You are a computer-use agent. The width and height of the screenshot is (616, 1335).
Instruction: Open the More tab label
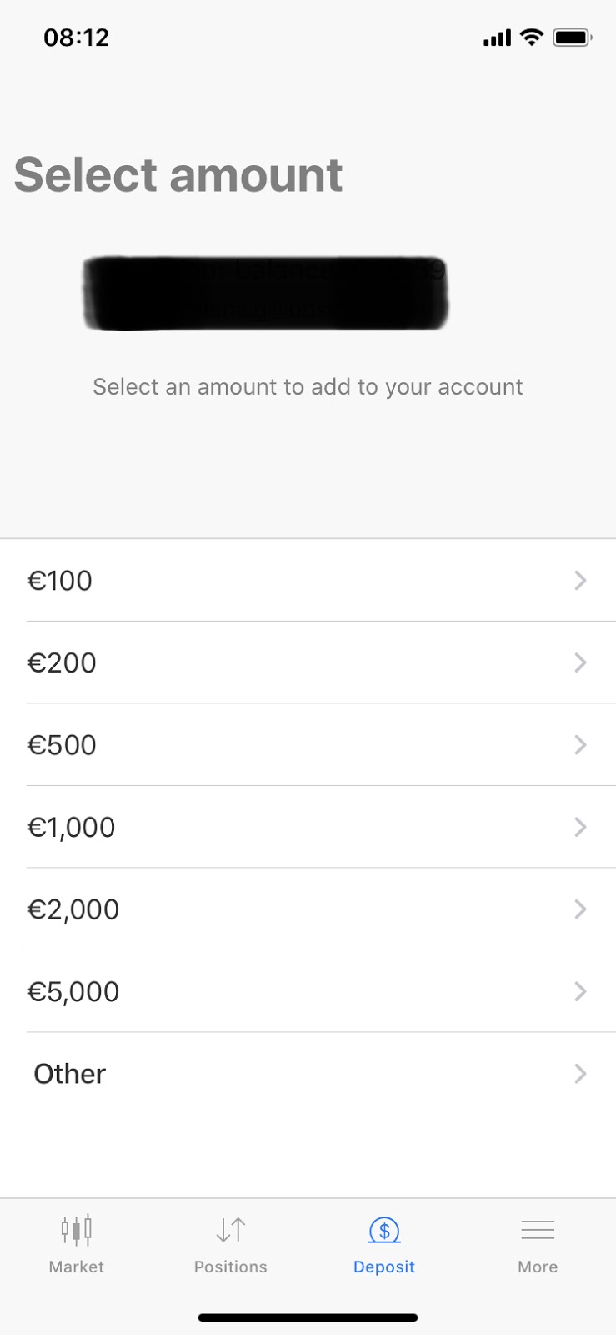(x=538, y=1267)
